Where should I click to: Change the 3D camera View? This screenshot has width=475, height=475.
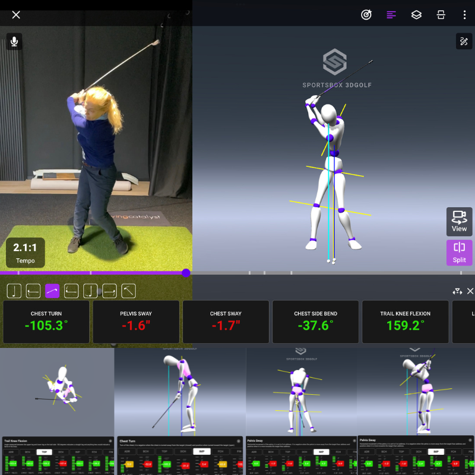[x=459, y=221]
